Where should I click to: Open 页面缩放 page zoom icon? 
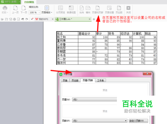click(x=47, y=8)
